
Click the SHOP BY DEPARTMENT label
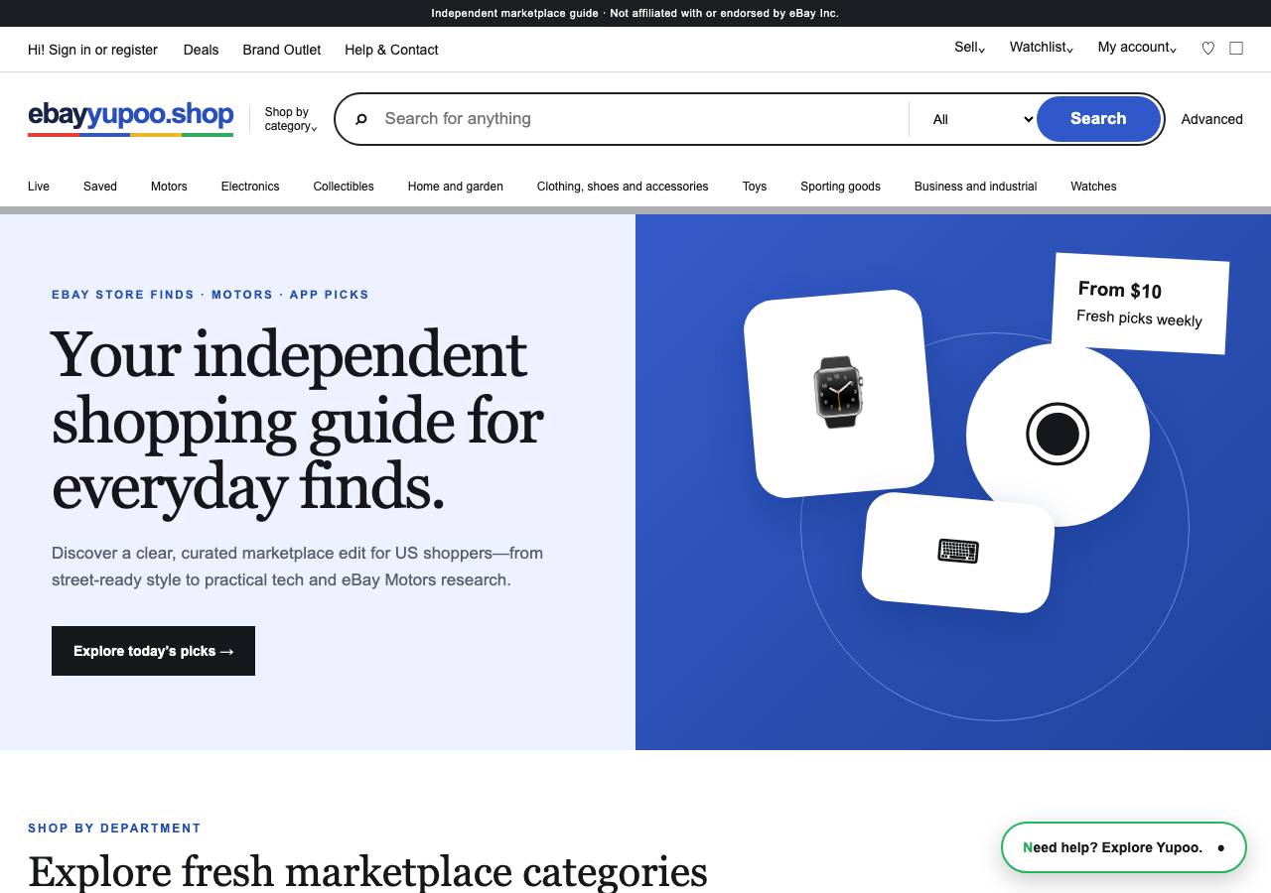tap(114, 829)
